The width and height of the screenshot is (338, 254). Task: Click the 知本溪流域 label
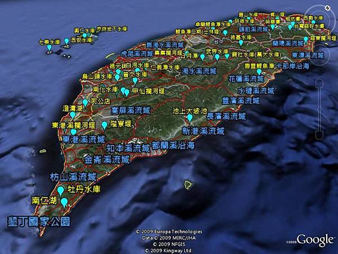[128, 148]
